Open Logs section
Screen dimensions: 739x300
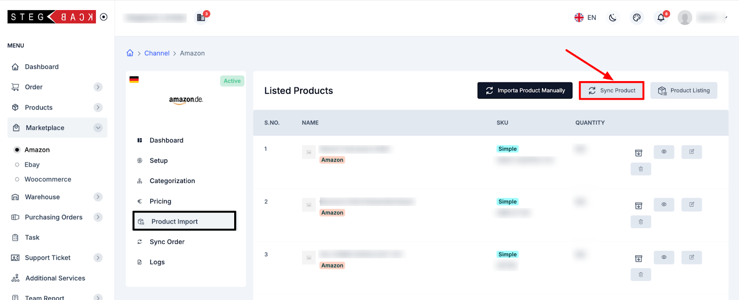[157, 262]
